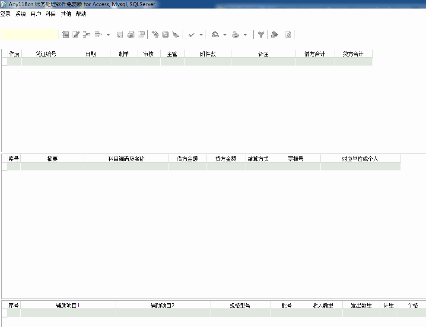This screenshot has width=426, height=327.
Task: Click the undo arrow toolbar icon
Action: tap(165, 35)
